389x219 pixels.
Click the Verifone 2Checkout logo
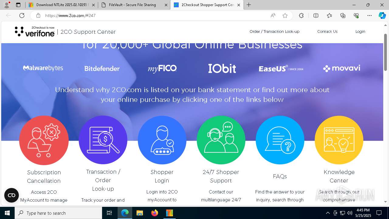point(35,31)
